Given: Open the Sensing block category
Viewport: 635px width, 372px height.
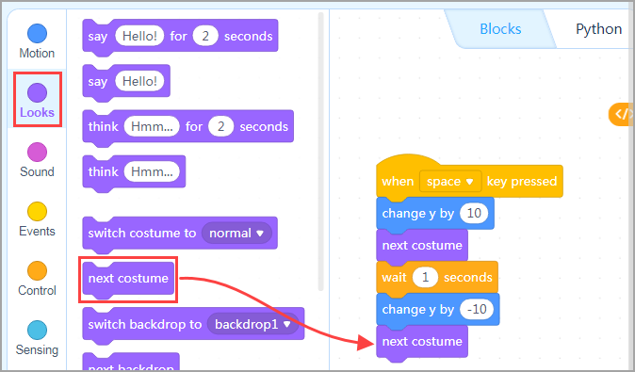Looking at the screenshot, I should [x=37, y=337].
